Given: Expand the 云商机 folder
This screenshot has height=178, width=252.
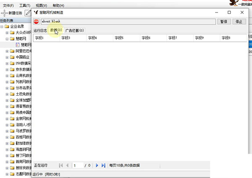Looking at the screenshot, I should [x=7, y=76].
